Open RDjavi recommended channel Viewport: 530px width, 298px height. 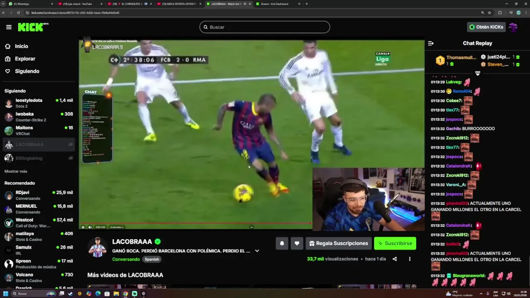38,195
